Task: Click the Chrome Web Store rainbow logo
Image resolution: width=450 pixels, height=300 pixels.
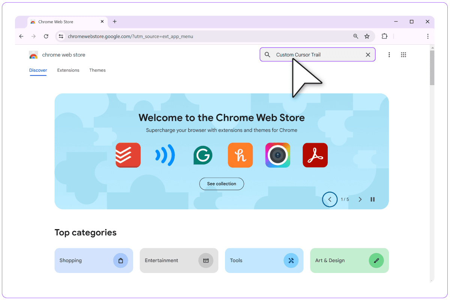Action: tap(33, 55)
